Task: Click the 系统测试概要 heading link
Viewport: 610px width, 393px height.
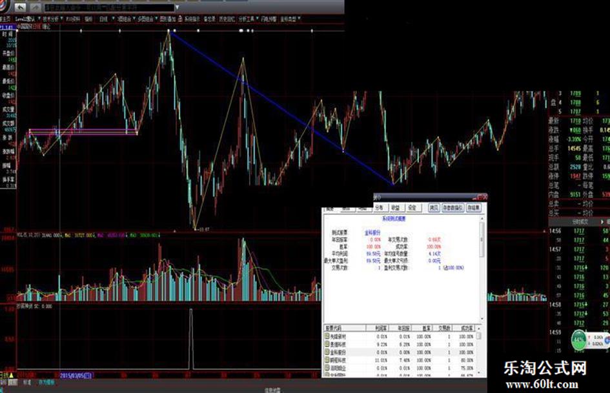Action: pyautogui.click(x=393, y=219)
